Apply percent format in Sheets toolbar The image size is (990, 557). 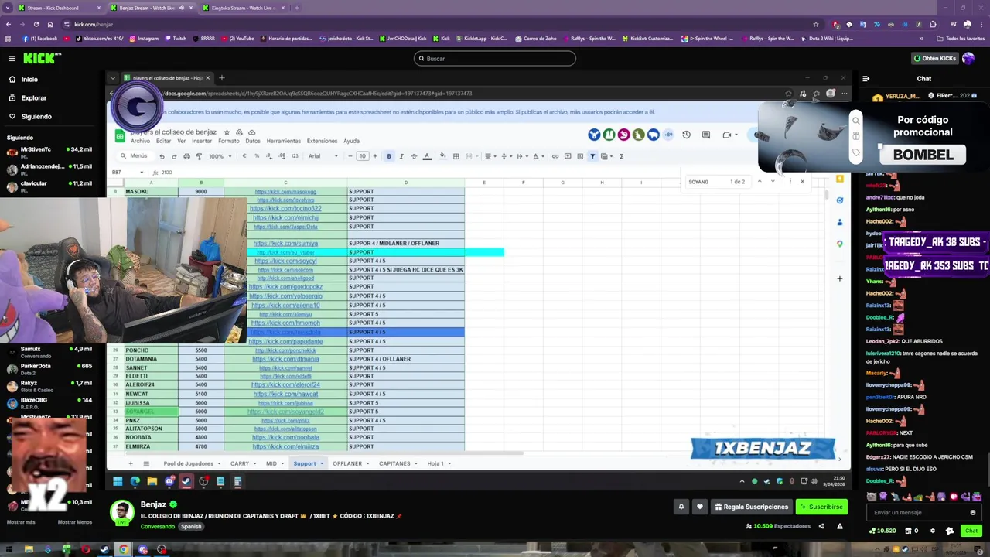tap(257, 156)
